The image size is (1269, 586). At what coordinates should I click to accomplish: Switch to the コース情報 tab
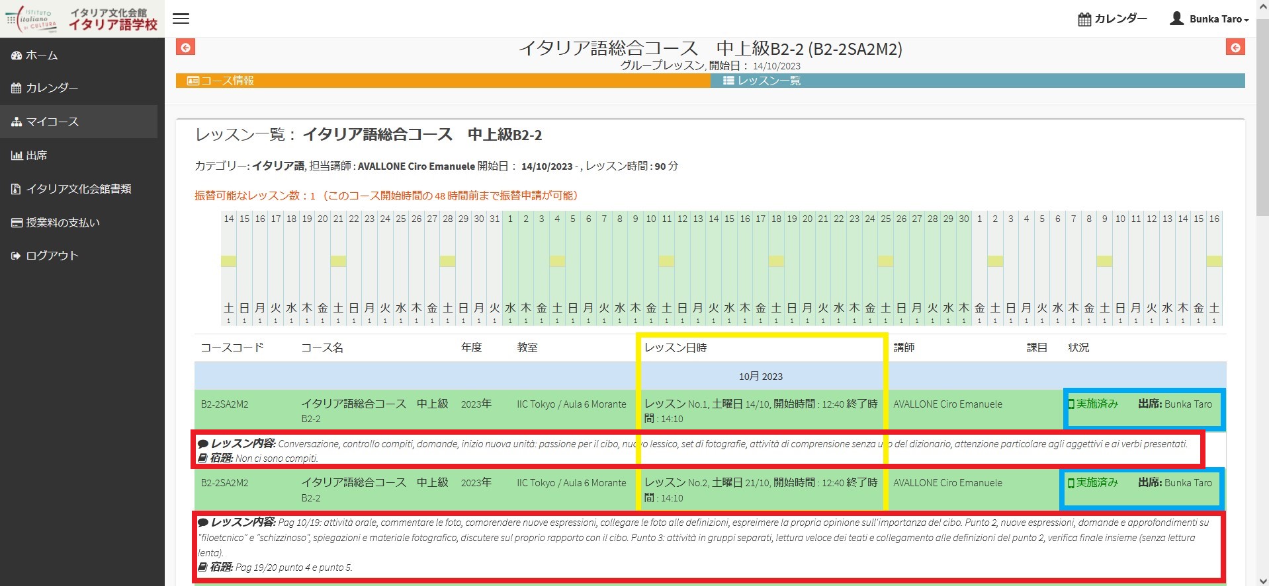[443, 81]
